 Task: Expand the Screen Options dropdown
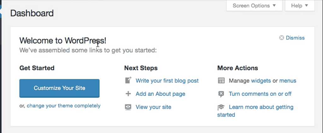[x=254, y=6]
